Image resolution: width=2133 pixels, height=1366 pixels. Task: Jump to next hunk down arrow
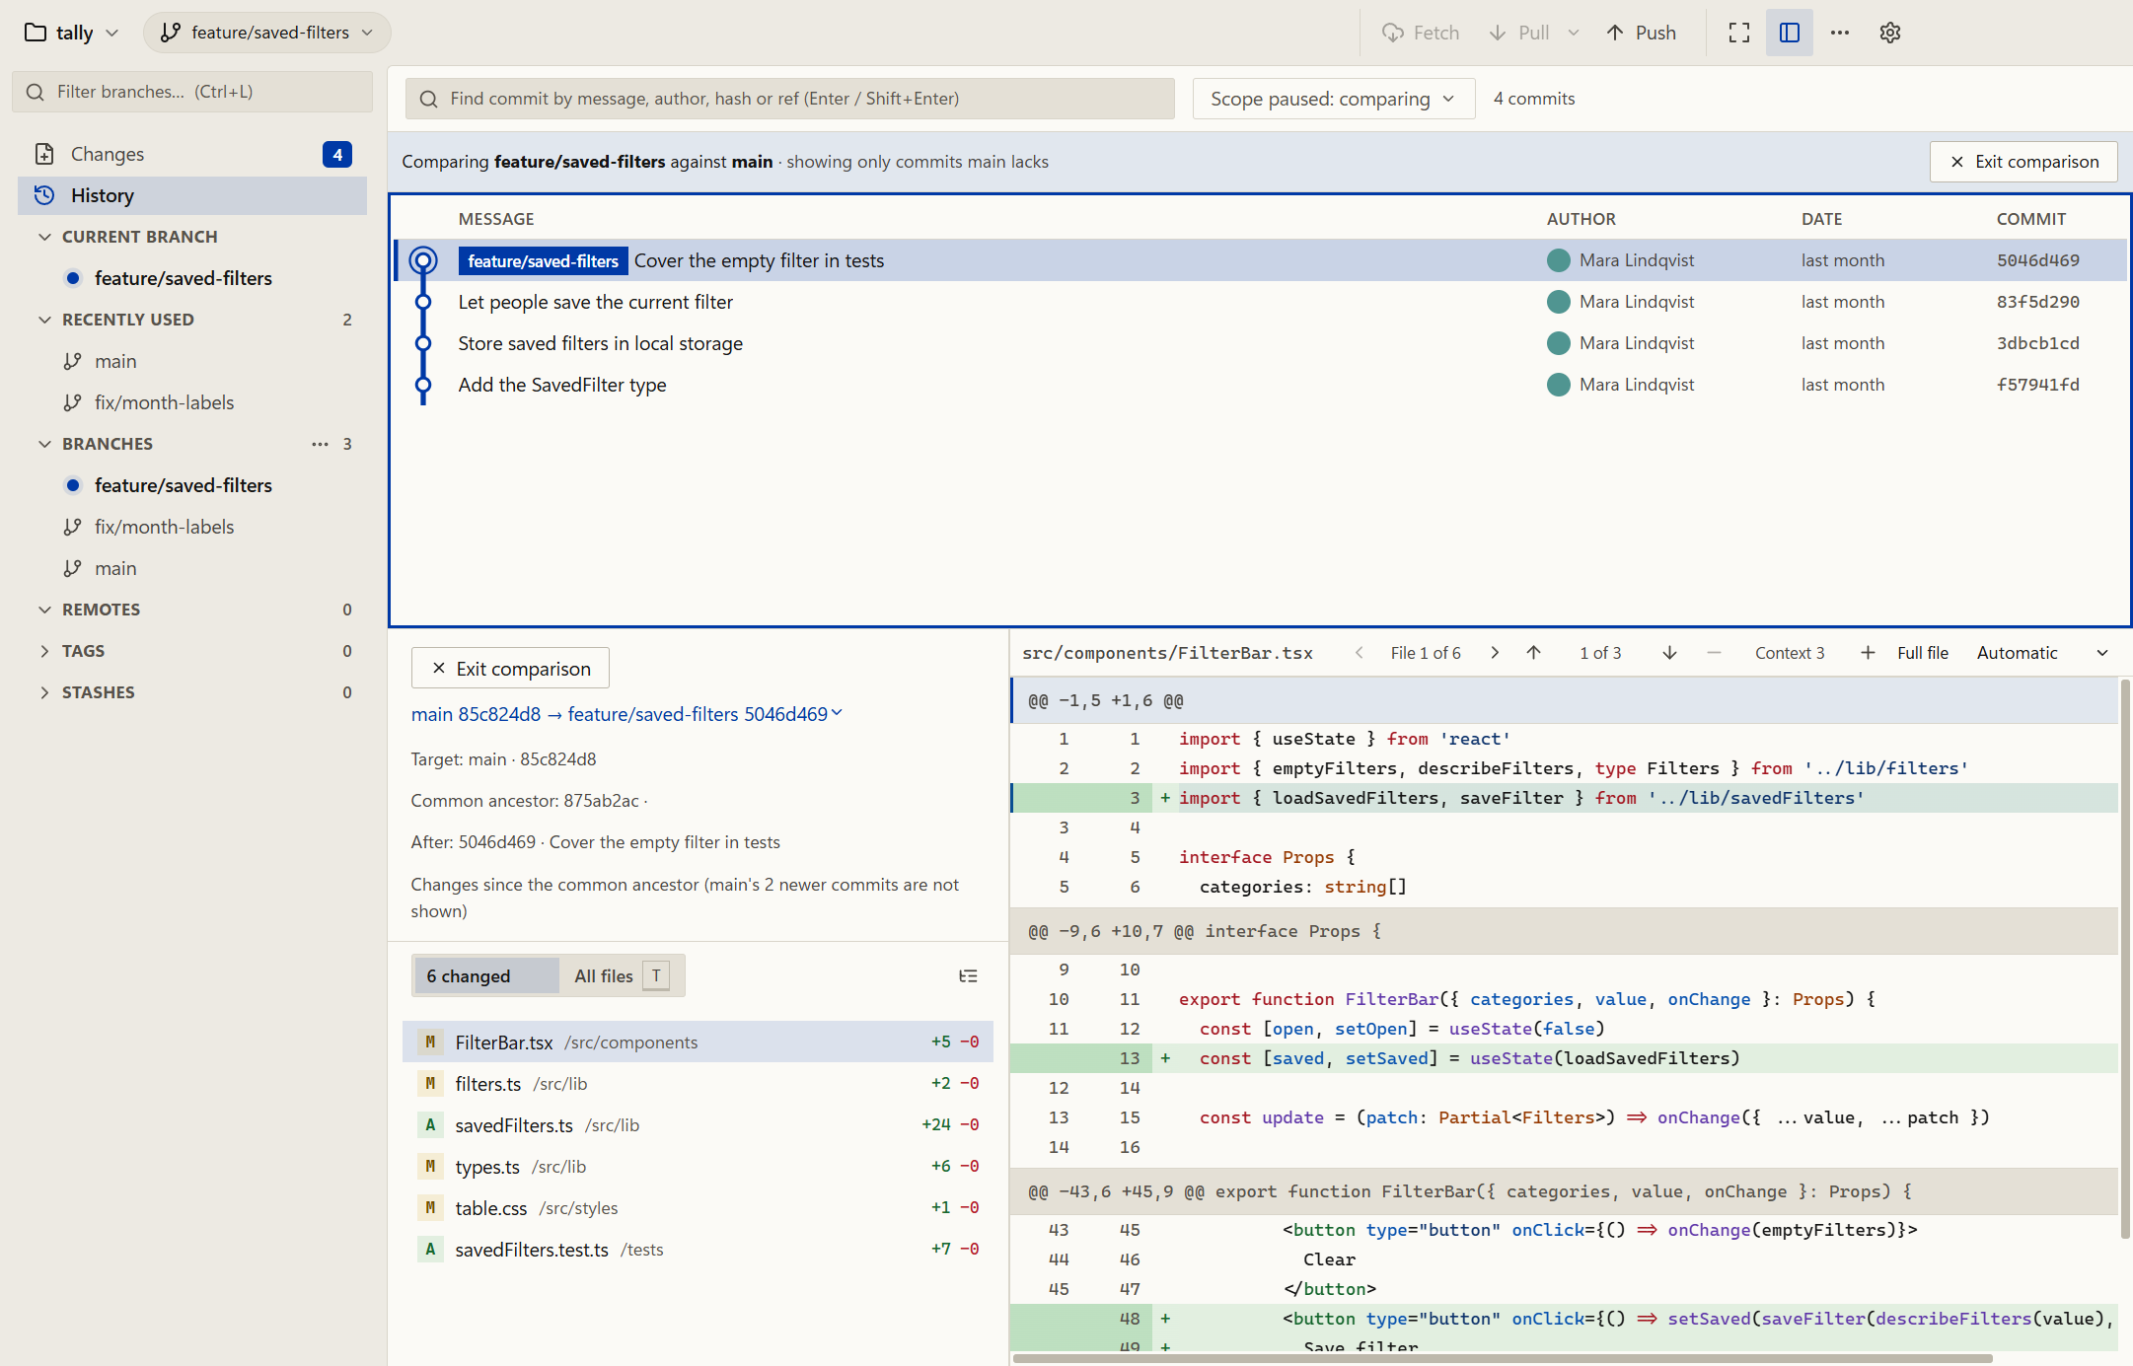1669,653
